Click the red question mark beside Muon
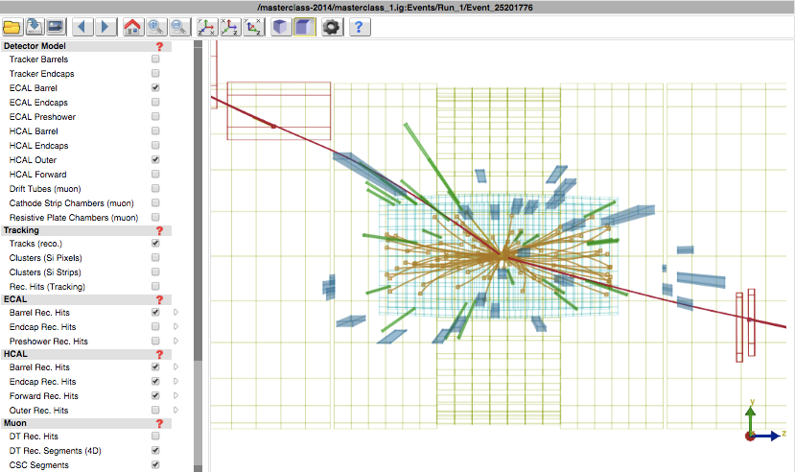The height and width of the screenshot is (472, 795). click(x=159, y=423)
